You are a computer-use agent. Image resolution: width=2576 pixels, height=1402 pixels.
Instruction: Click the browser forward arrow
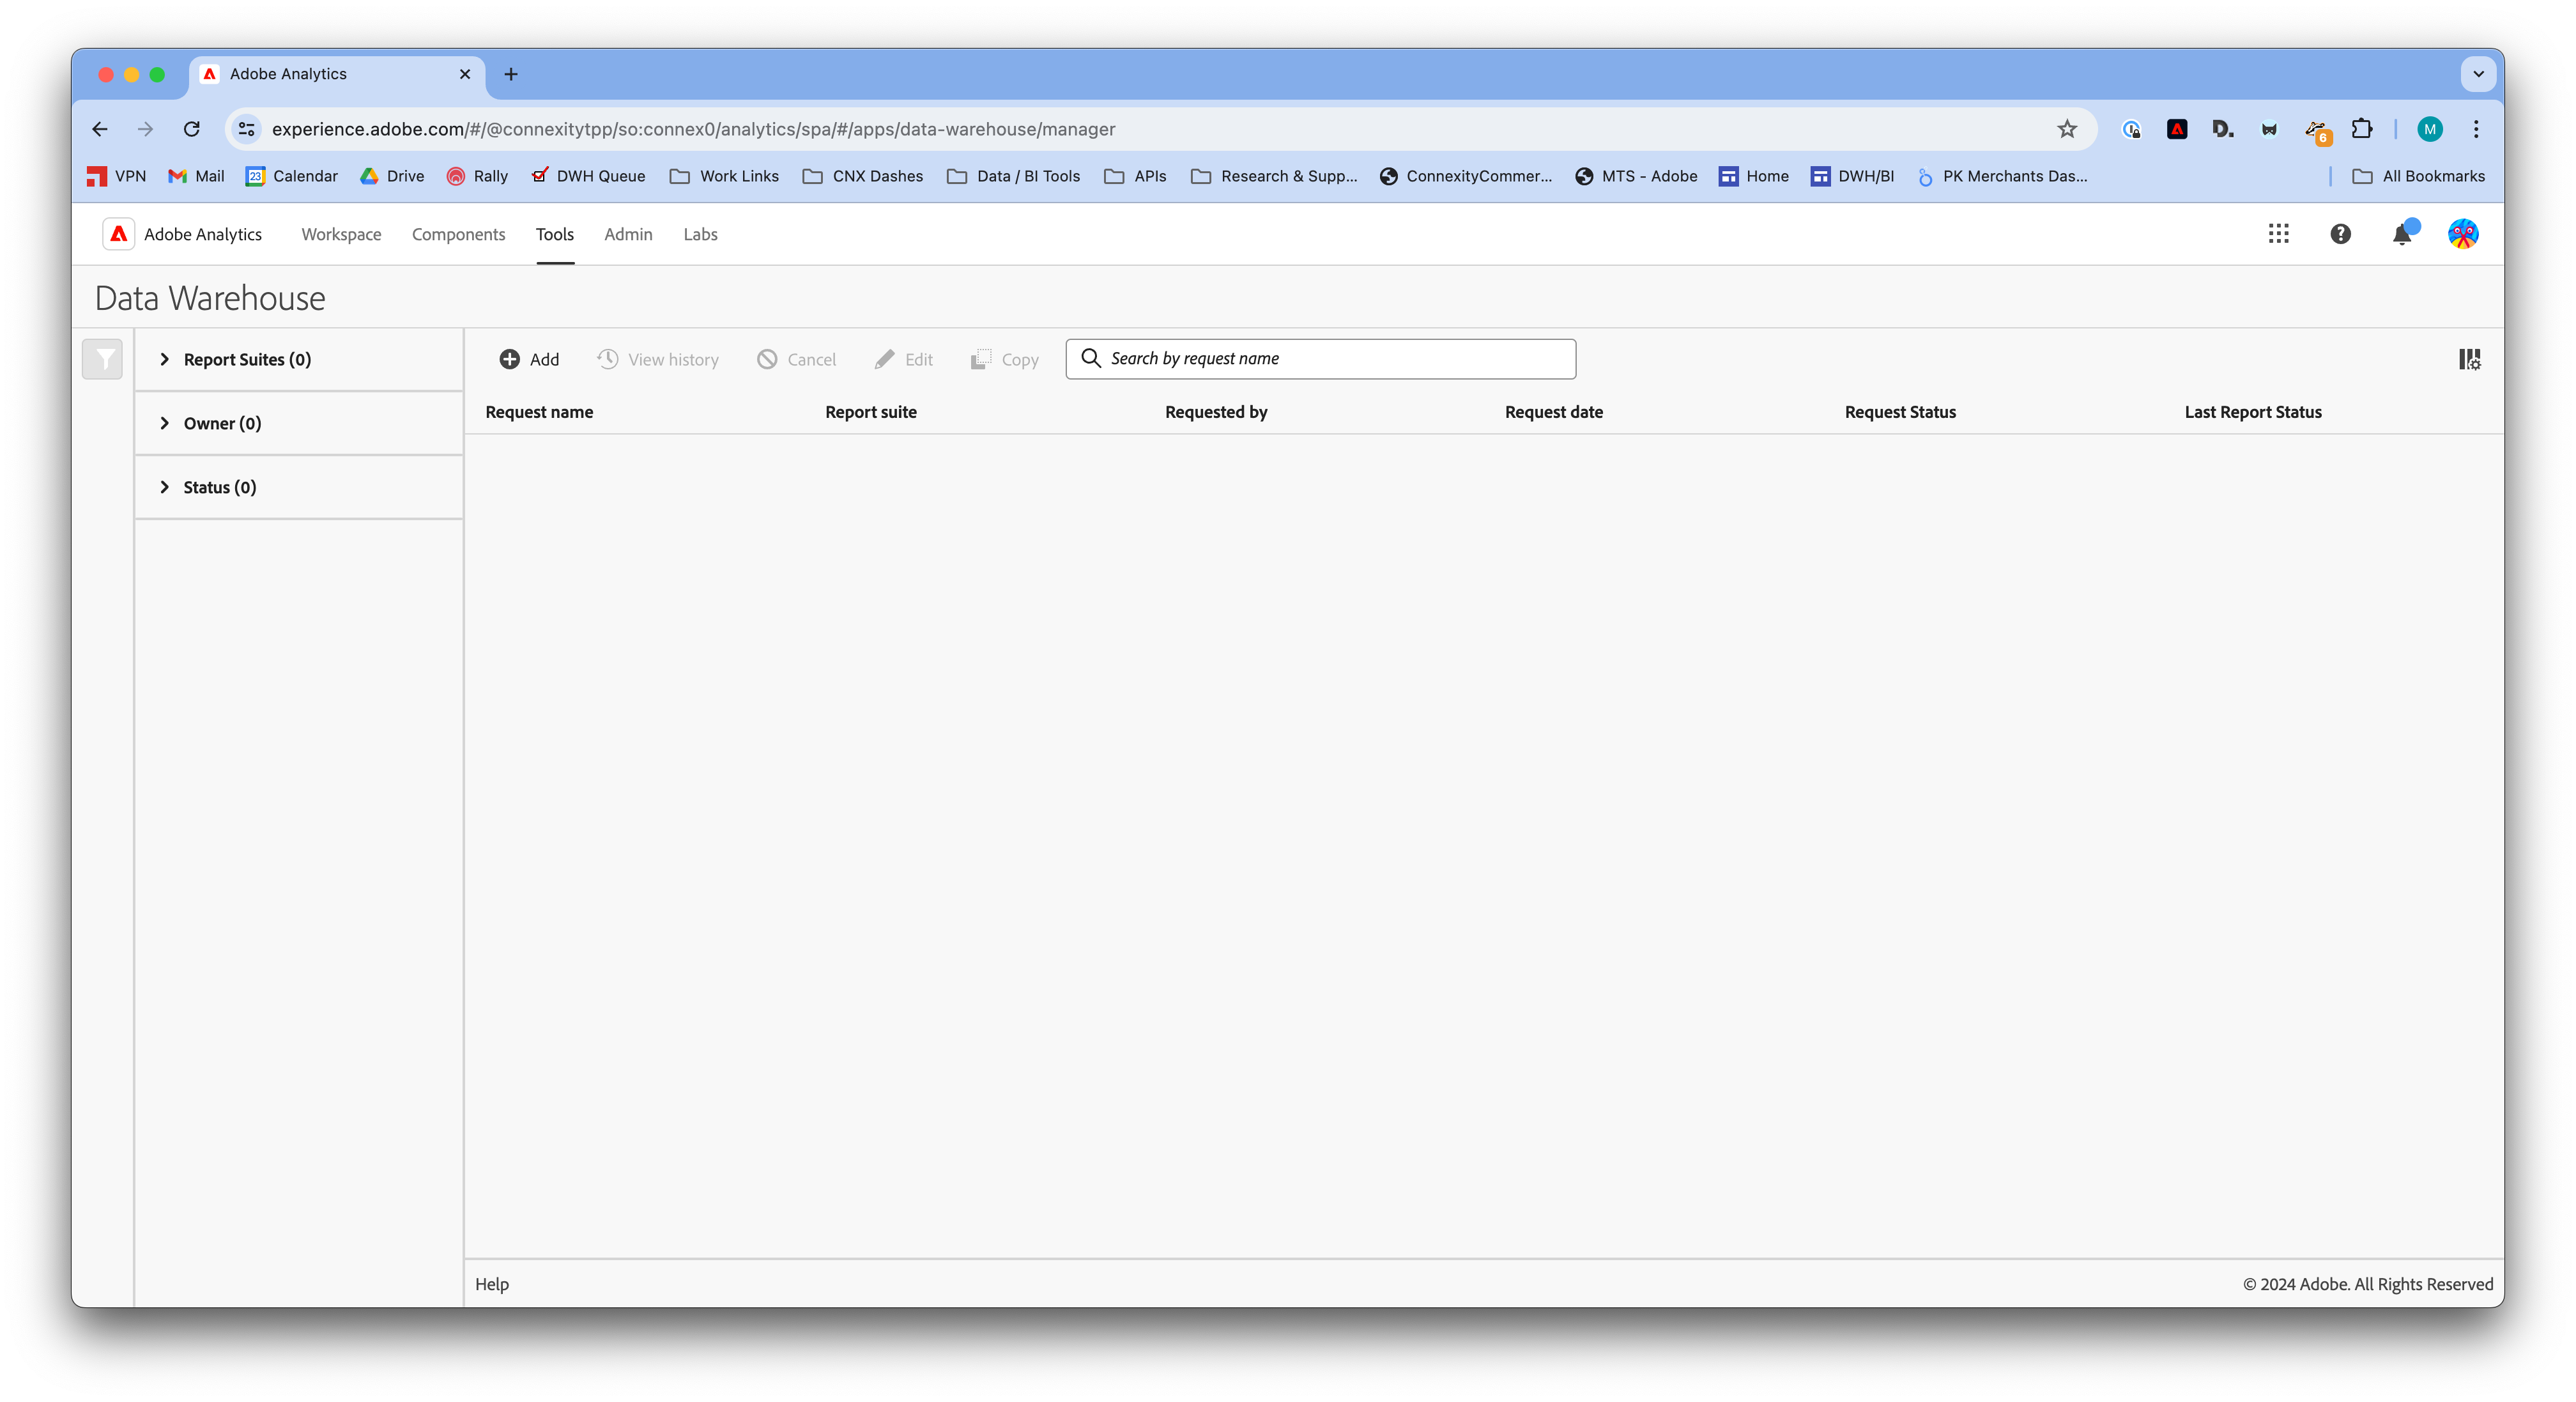point(145,129)
